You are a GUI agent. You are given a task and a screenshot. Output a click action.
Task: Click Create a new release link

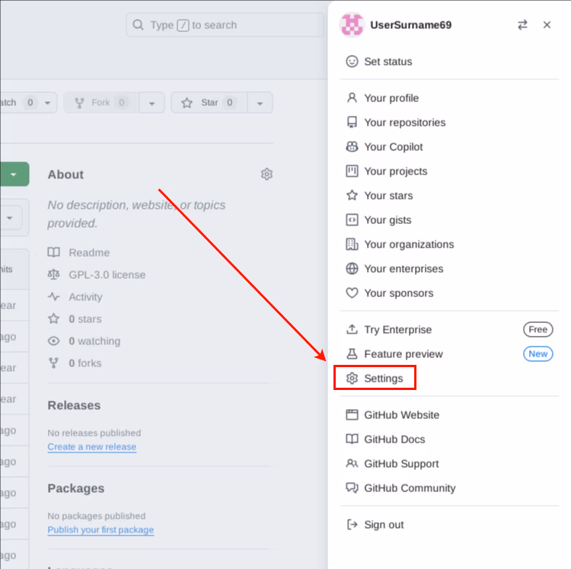point(92,447)
